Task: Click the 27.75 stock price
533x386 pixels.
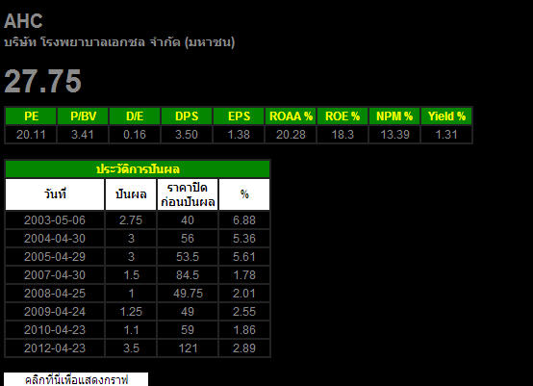Action: (43, 81)
